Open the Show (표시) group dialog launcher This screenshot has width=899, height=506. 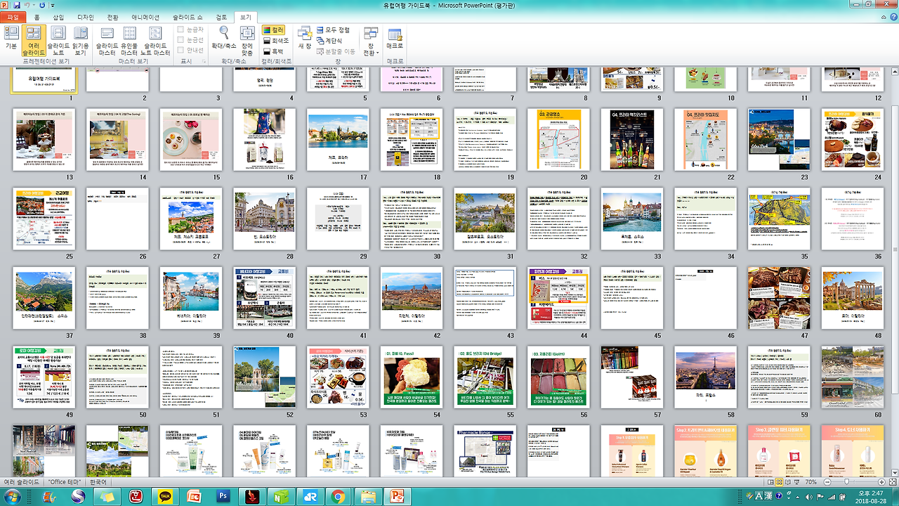click(205, 62)
